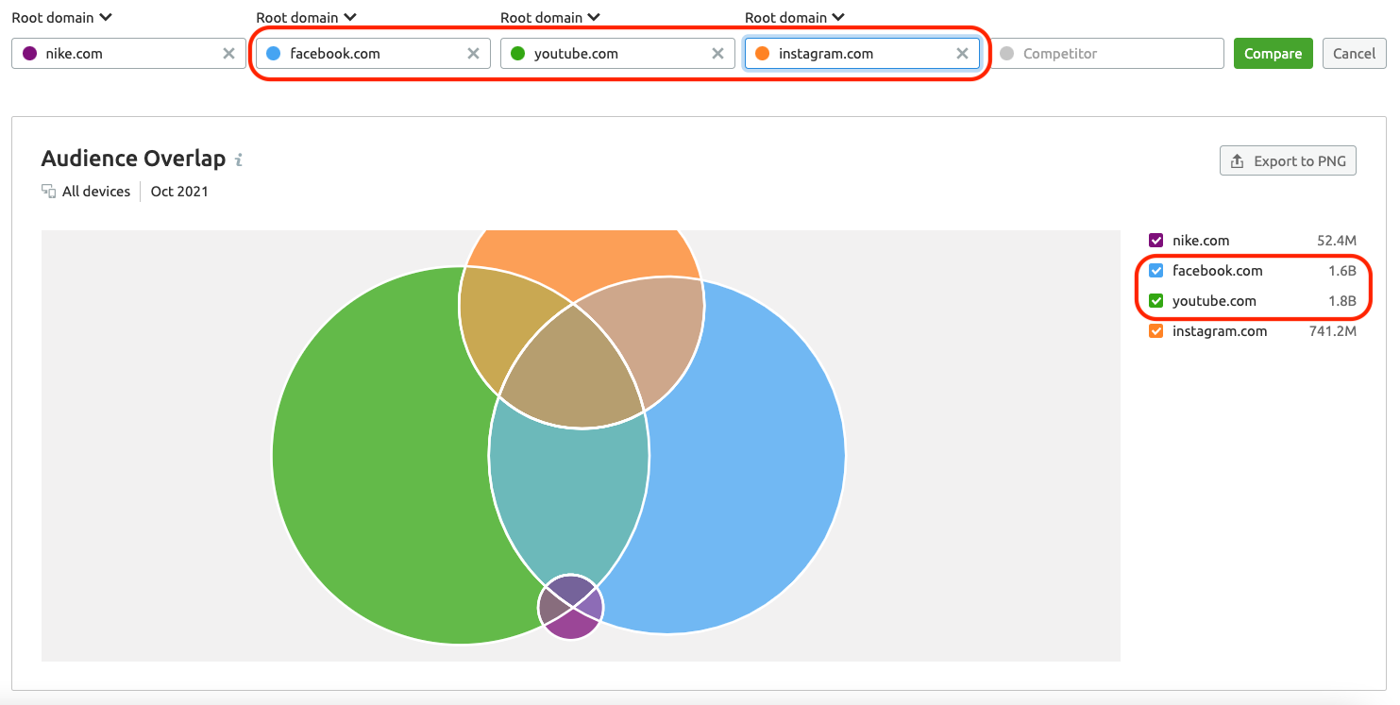The image size is (1400, 705).
Task: Uncheck the nike.com legend checkbox
Action: tap(1156, 241)
